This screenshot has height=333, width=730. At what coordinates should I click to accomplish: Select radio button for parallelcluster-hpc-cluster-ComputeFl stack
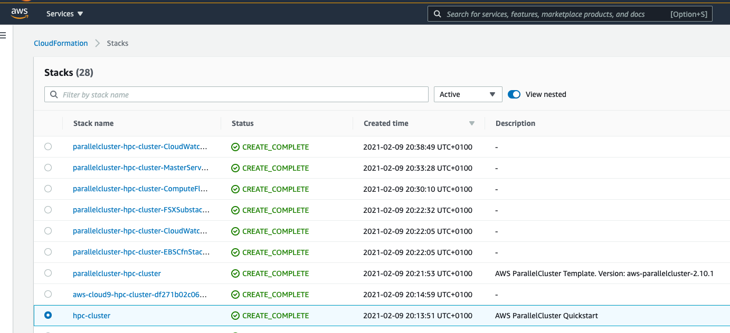(48, 189)
